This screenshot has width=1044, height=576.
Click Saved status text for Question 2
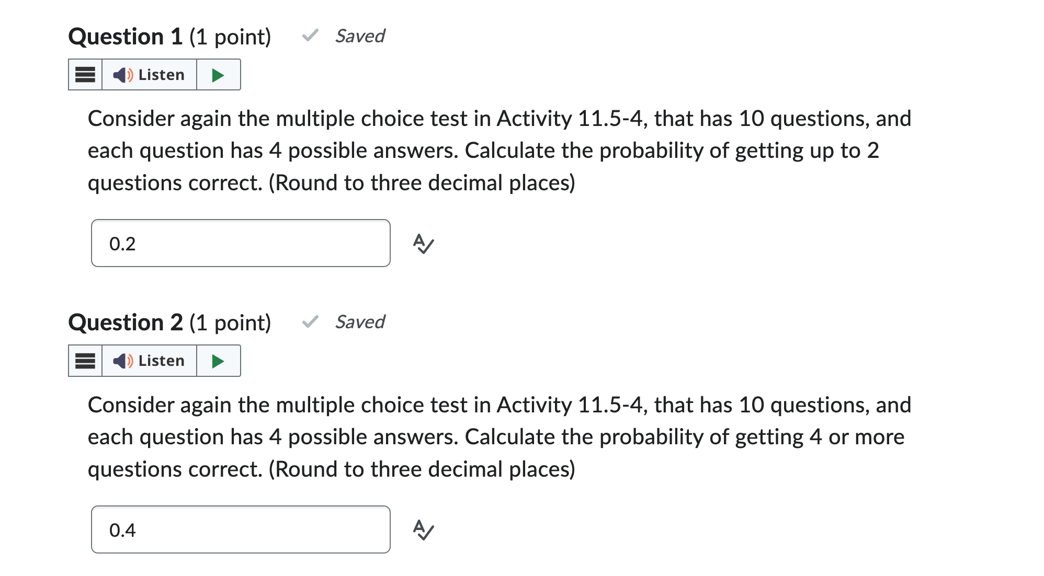point(360,322)
